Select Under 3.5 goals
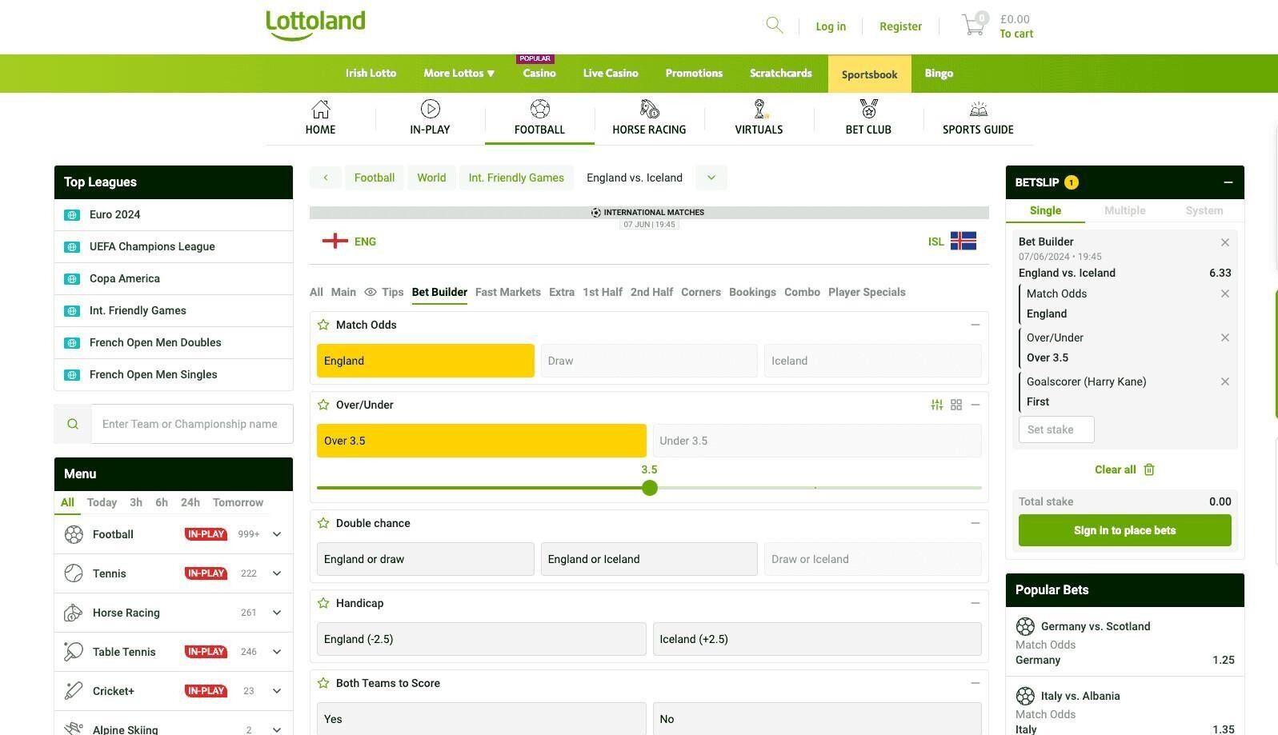1278x735 pixels. 817,441
